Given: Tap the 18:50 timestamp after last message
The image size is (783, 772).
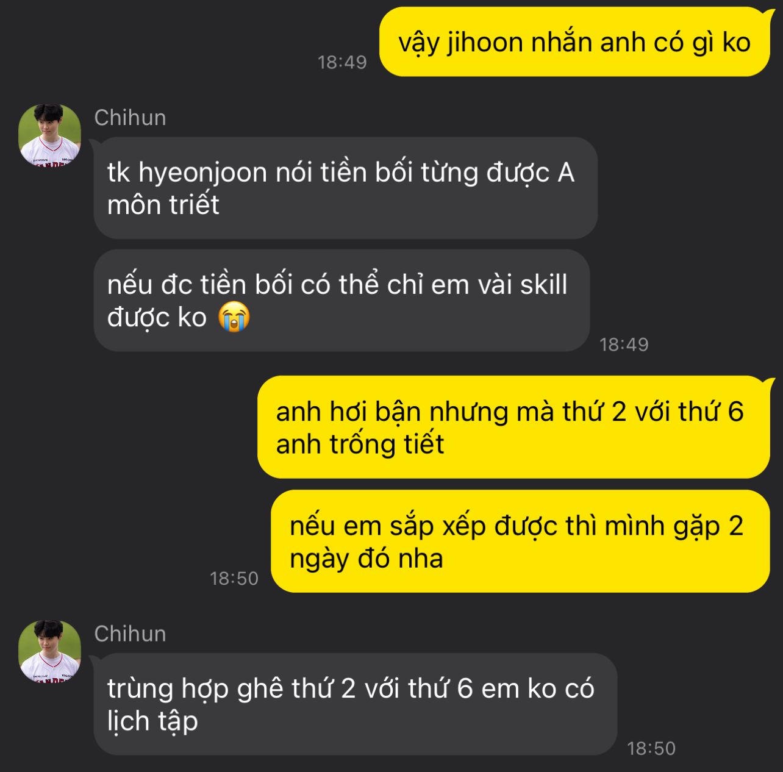Looking at the screenshot, I should click(651, 748).
